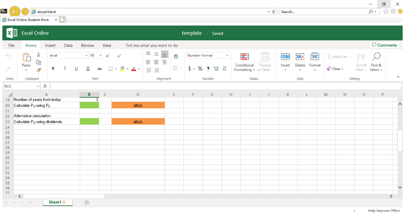Screen dimensions: 405x216
Task: Click the Wrap Text icon
Action: click(x=176, y=56)
